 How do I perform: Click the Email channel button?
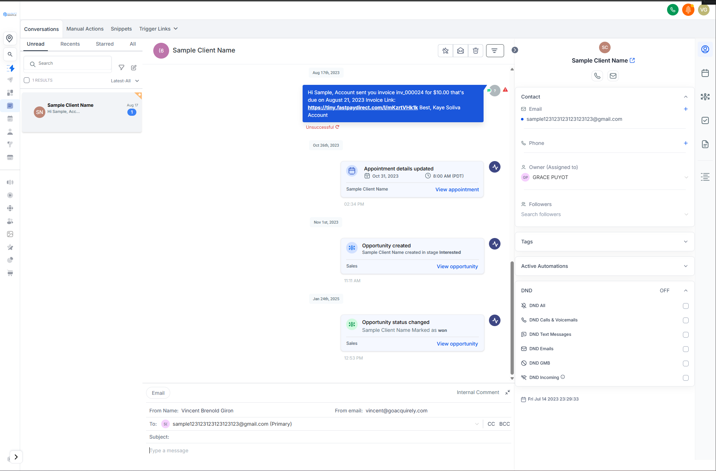click(x=158, y=393)
